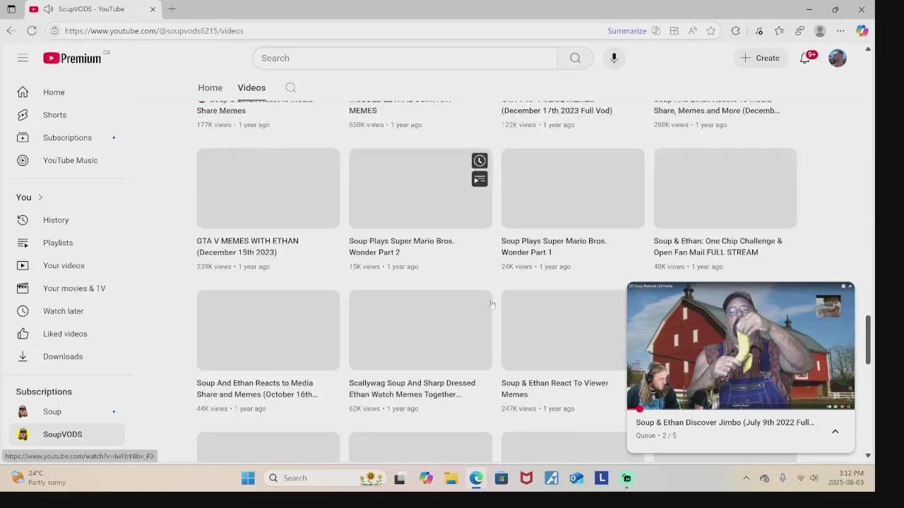Open Edge Settings and more menu

(840, 30)
